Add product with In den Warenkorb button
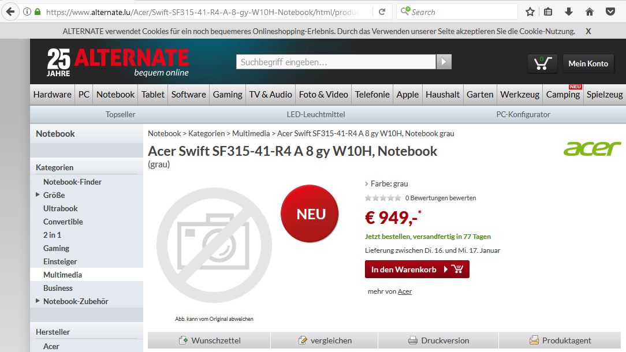This screenshot has width=626, height=352. tap(417, 269)
